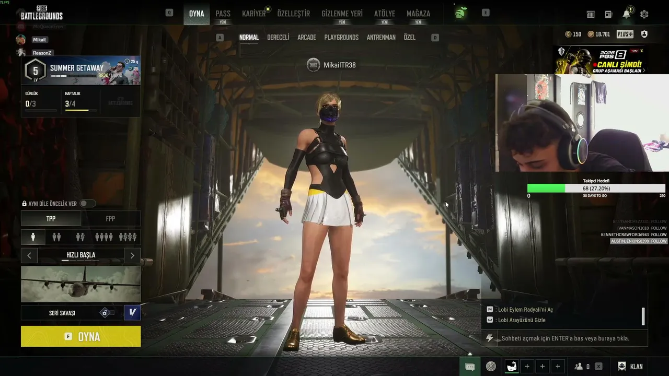Screen dimensions: 669x376
Task: Select duo team size icon
Action: coord(56,237)
